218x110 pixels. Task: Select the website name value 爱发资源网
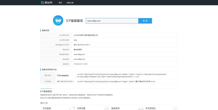click(x=78, y=50)
